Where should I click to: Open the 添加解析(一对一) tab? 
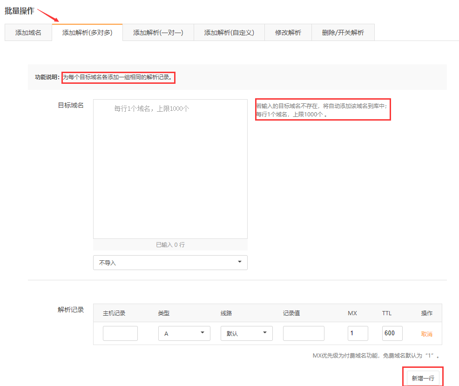click(x=158, y=33)
